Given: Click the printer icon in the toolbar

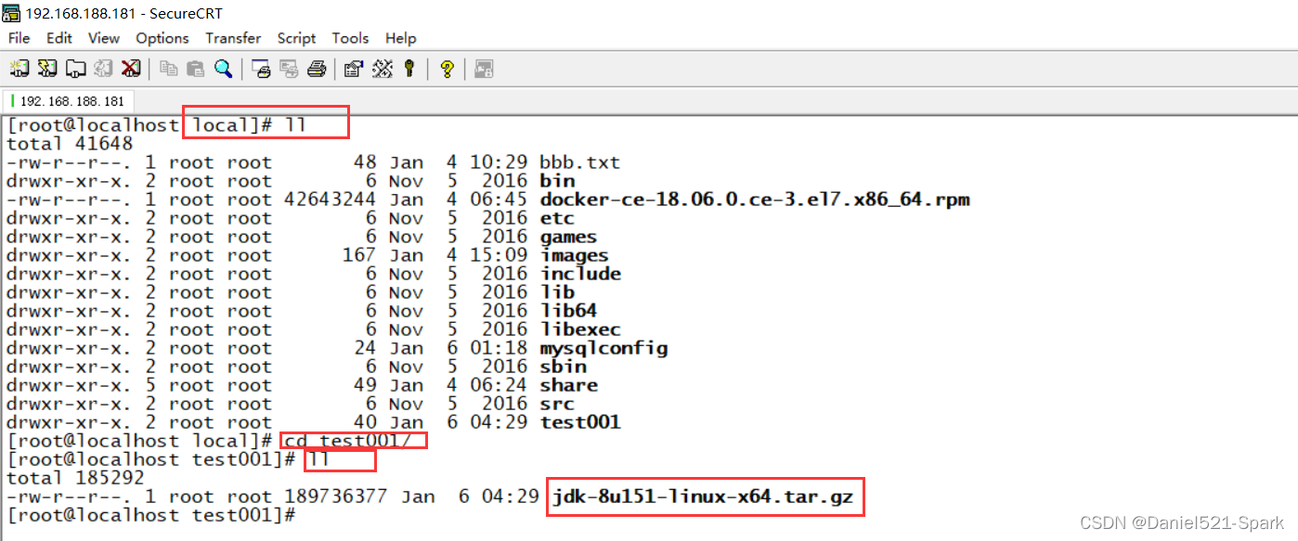Looking at the screenshot, I should point(316,69).
